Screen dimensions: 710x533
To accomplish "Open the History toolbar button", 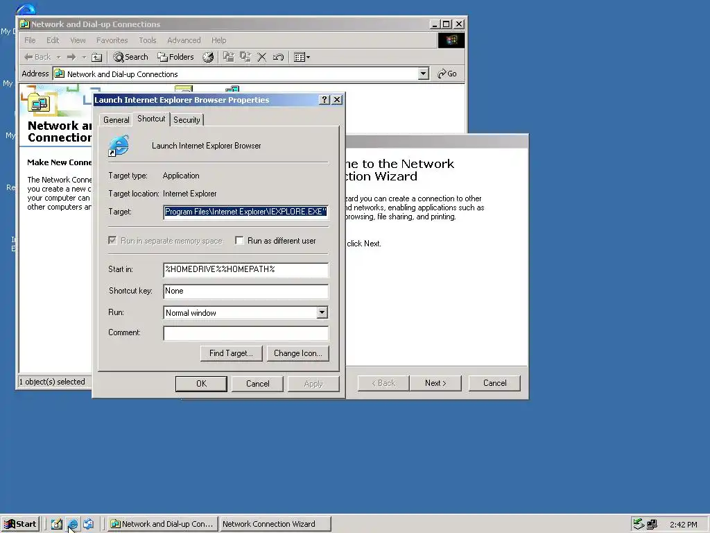I will [208, 57].
